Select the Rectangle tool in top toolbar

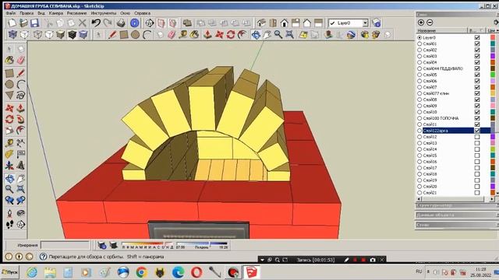pyautogui.click(x=124, y=34)
